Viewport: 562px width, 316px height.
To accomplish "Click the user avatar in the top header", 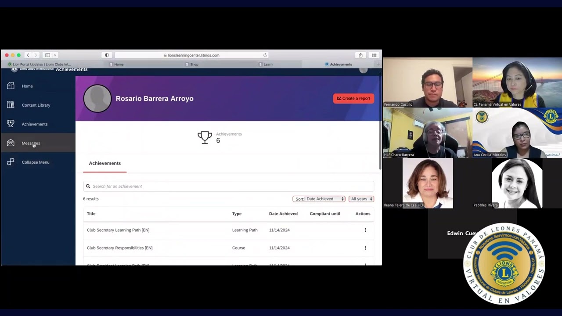I will (x=364, y=69).
